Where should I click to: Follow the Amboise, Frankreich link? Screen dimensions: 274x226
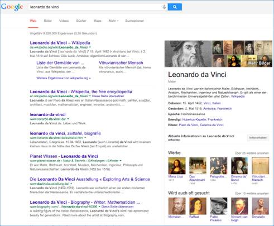[x=218, y=109]
